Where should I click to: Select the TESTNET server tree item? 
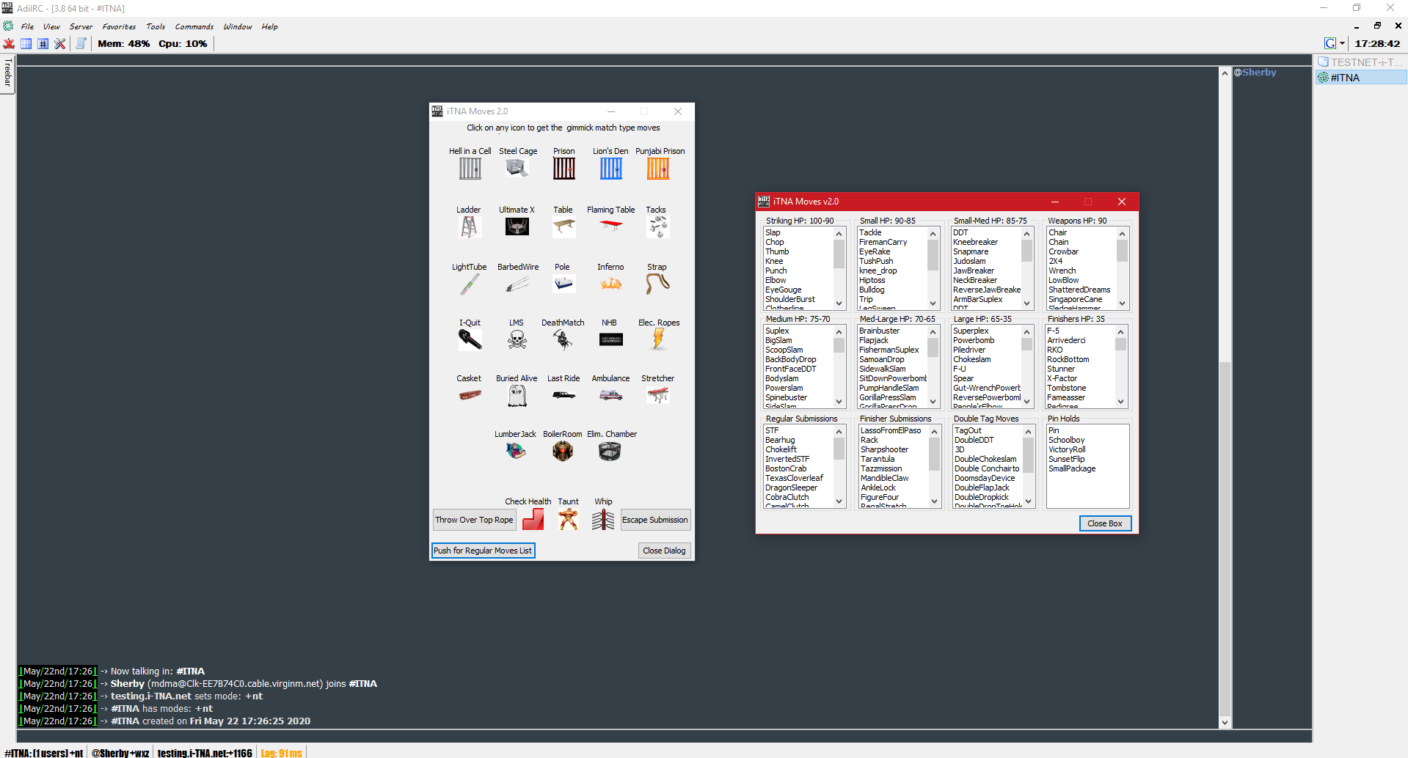[1361, 62]
